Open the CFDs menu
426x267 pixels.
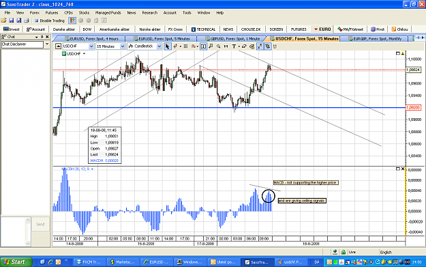[x=68, y=13]
